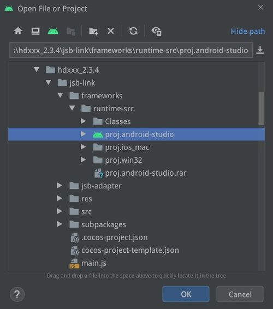Confirm with the OK button
This screenshot has width=273, height=309.
pos(186,294)
